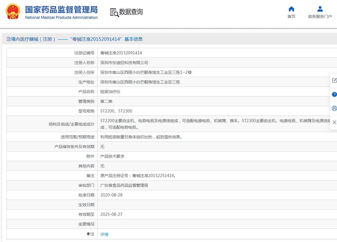The height and width of the screenshot is (242, 337).
Task: Click the 有效期至 label cell
Action: [52, 214]
